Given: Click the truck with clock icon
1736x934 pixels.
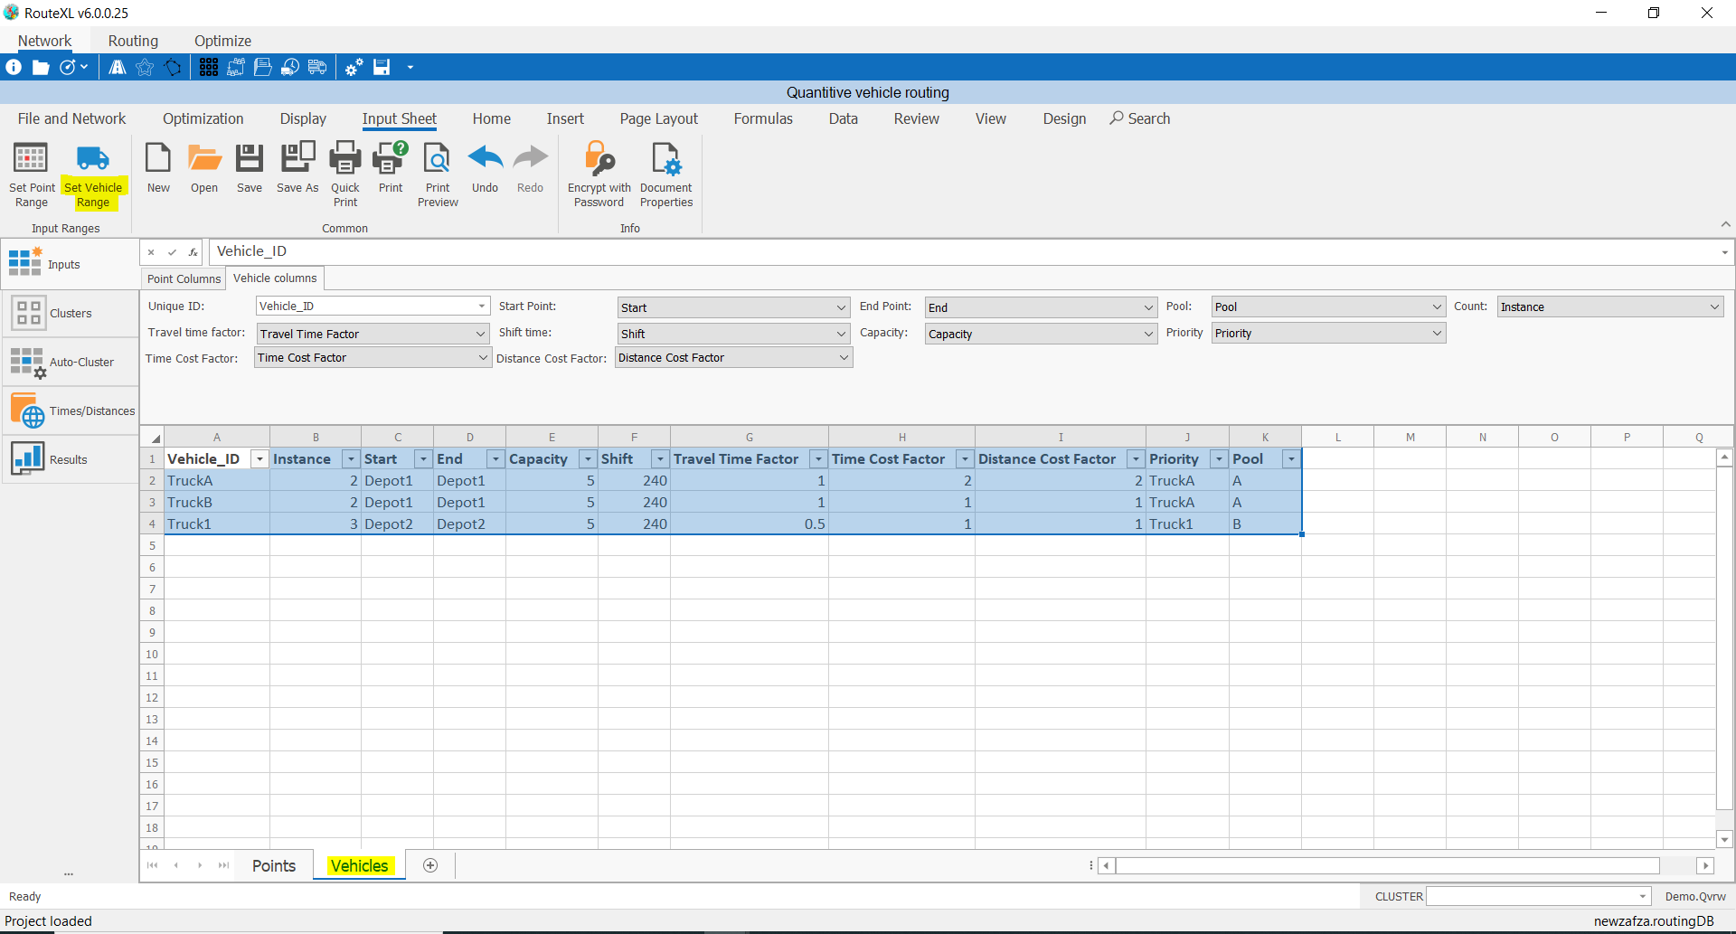Looking at the screenshot, I should (x=290, y=67).
